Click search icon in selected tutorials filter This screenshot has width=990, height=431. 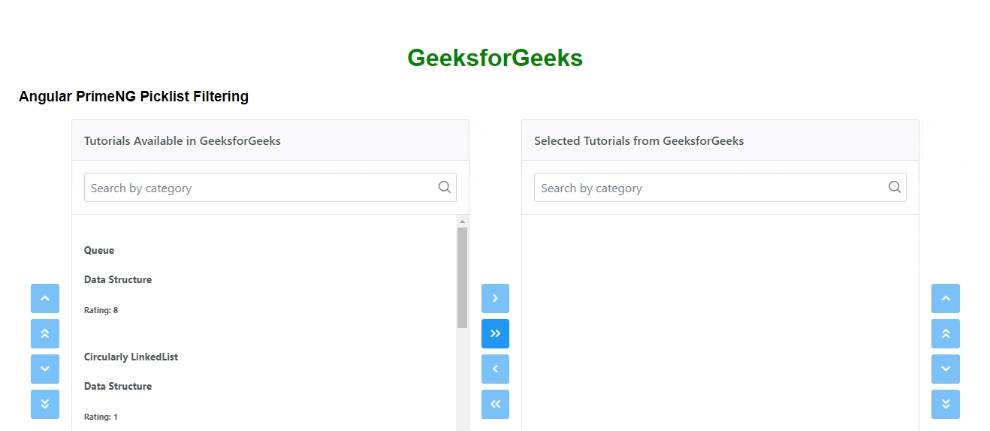[895, 188]
